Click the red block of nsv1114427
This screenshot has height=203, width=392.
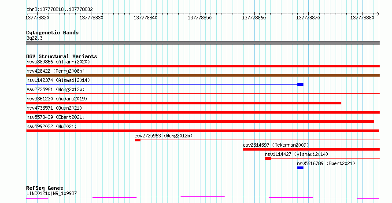coord(268,159)
